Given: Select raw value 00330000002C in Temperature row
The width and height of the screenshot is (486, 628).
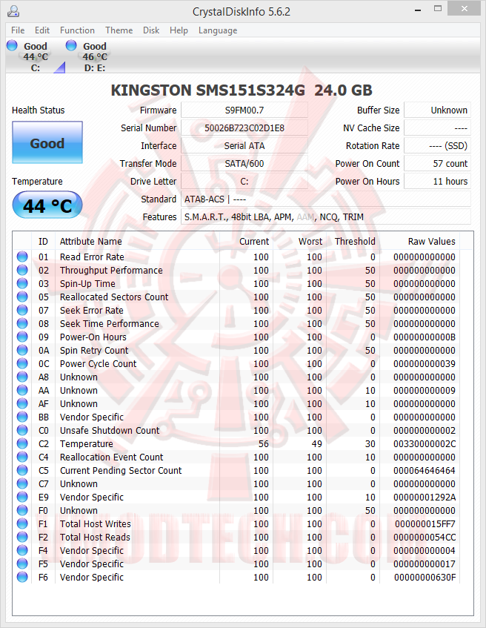Looking at the screenshot, I should 425,444.
